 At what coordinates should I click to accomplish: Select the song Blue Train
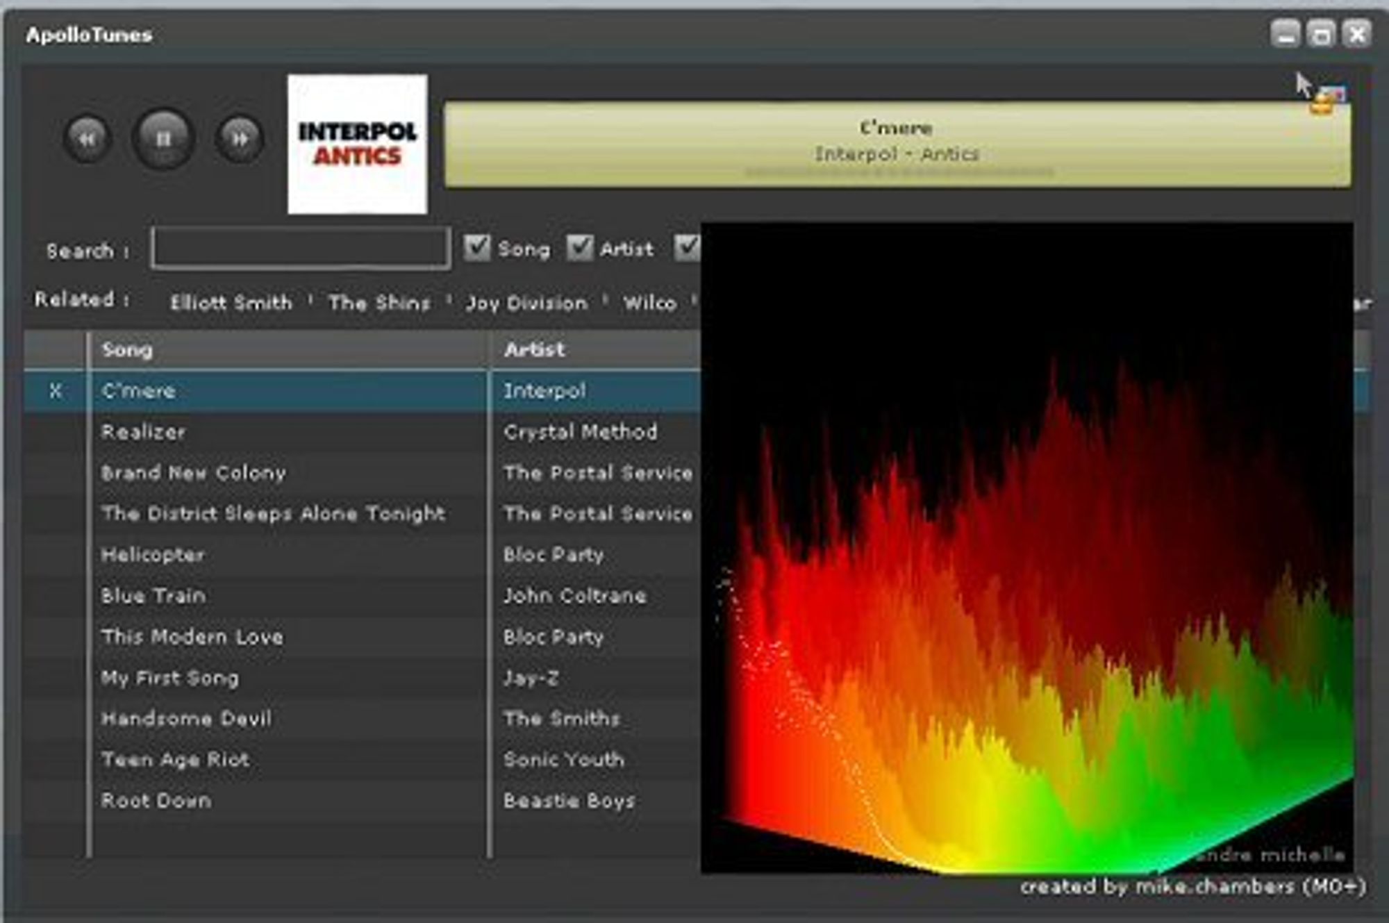(x=153, y=596)
